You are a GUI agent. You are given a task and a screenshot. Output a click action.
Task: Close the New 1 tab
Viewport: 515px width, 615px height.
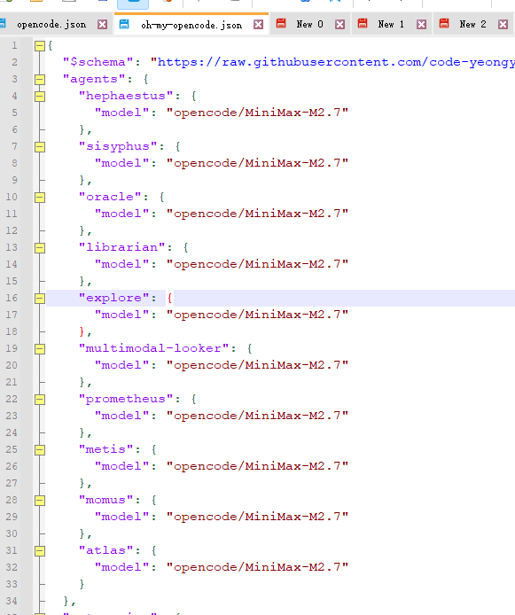[422, 25]
